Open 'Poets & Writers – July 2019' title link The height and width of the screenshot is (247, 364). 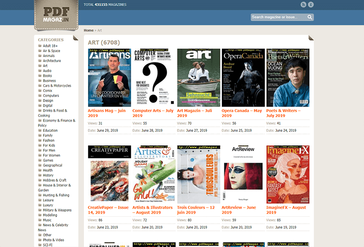[x=284, y=113]
